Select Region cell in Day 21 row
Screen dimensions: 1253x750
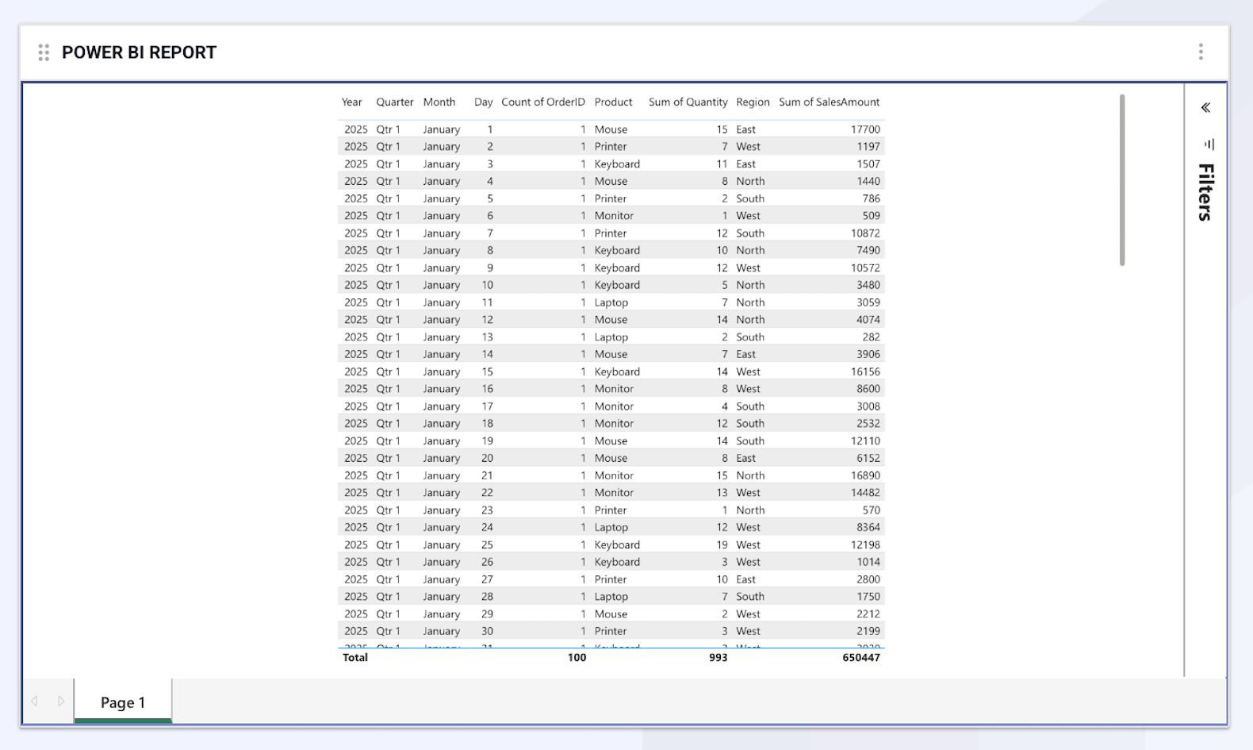point(750,476)
